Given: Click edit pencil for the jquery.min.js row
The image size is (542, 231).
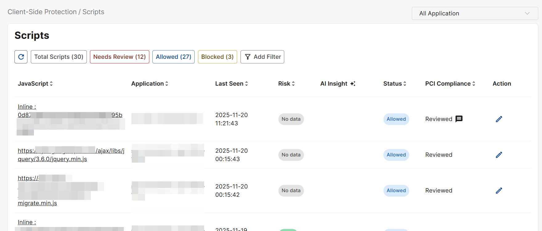Looking at the screenshot, I should [499, 155].
